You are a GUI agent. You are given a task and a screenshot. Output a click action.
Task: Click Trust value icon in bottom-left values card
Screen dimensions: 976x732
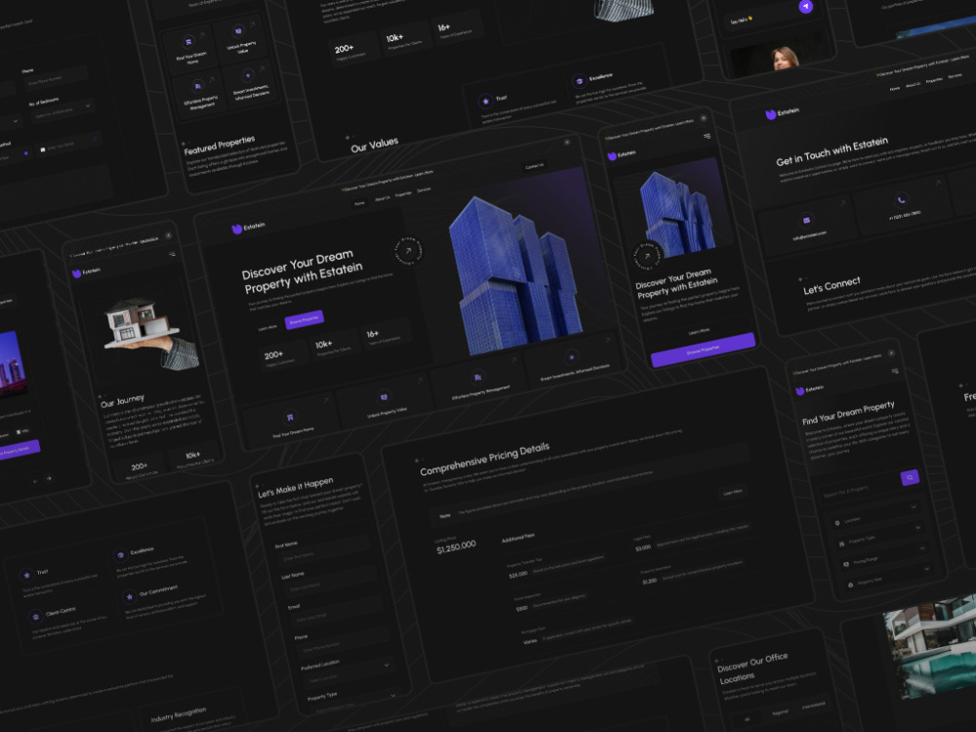tap(26, 575)
